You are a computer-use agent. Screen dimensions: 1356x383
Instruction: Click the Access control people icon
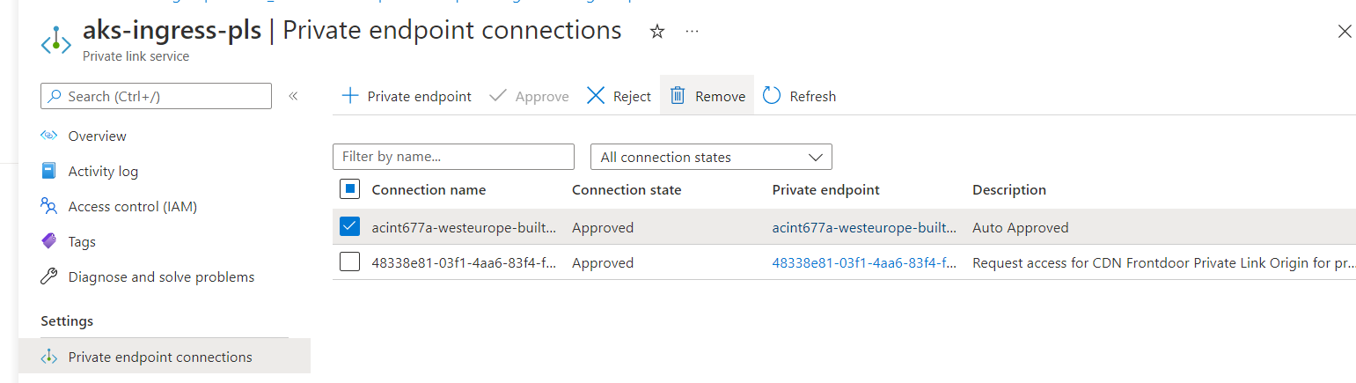coord(49,206)
